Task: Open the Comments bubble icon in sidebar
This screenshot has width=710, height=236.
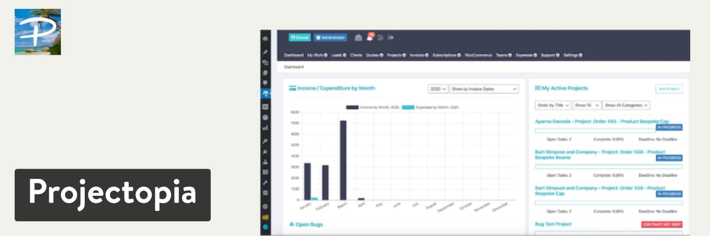Action: 265,83
